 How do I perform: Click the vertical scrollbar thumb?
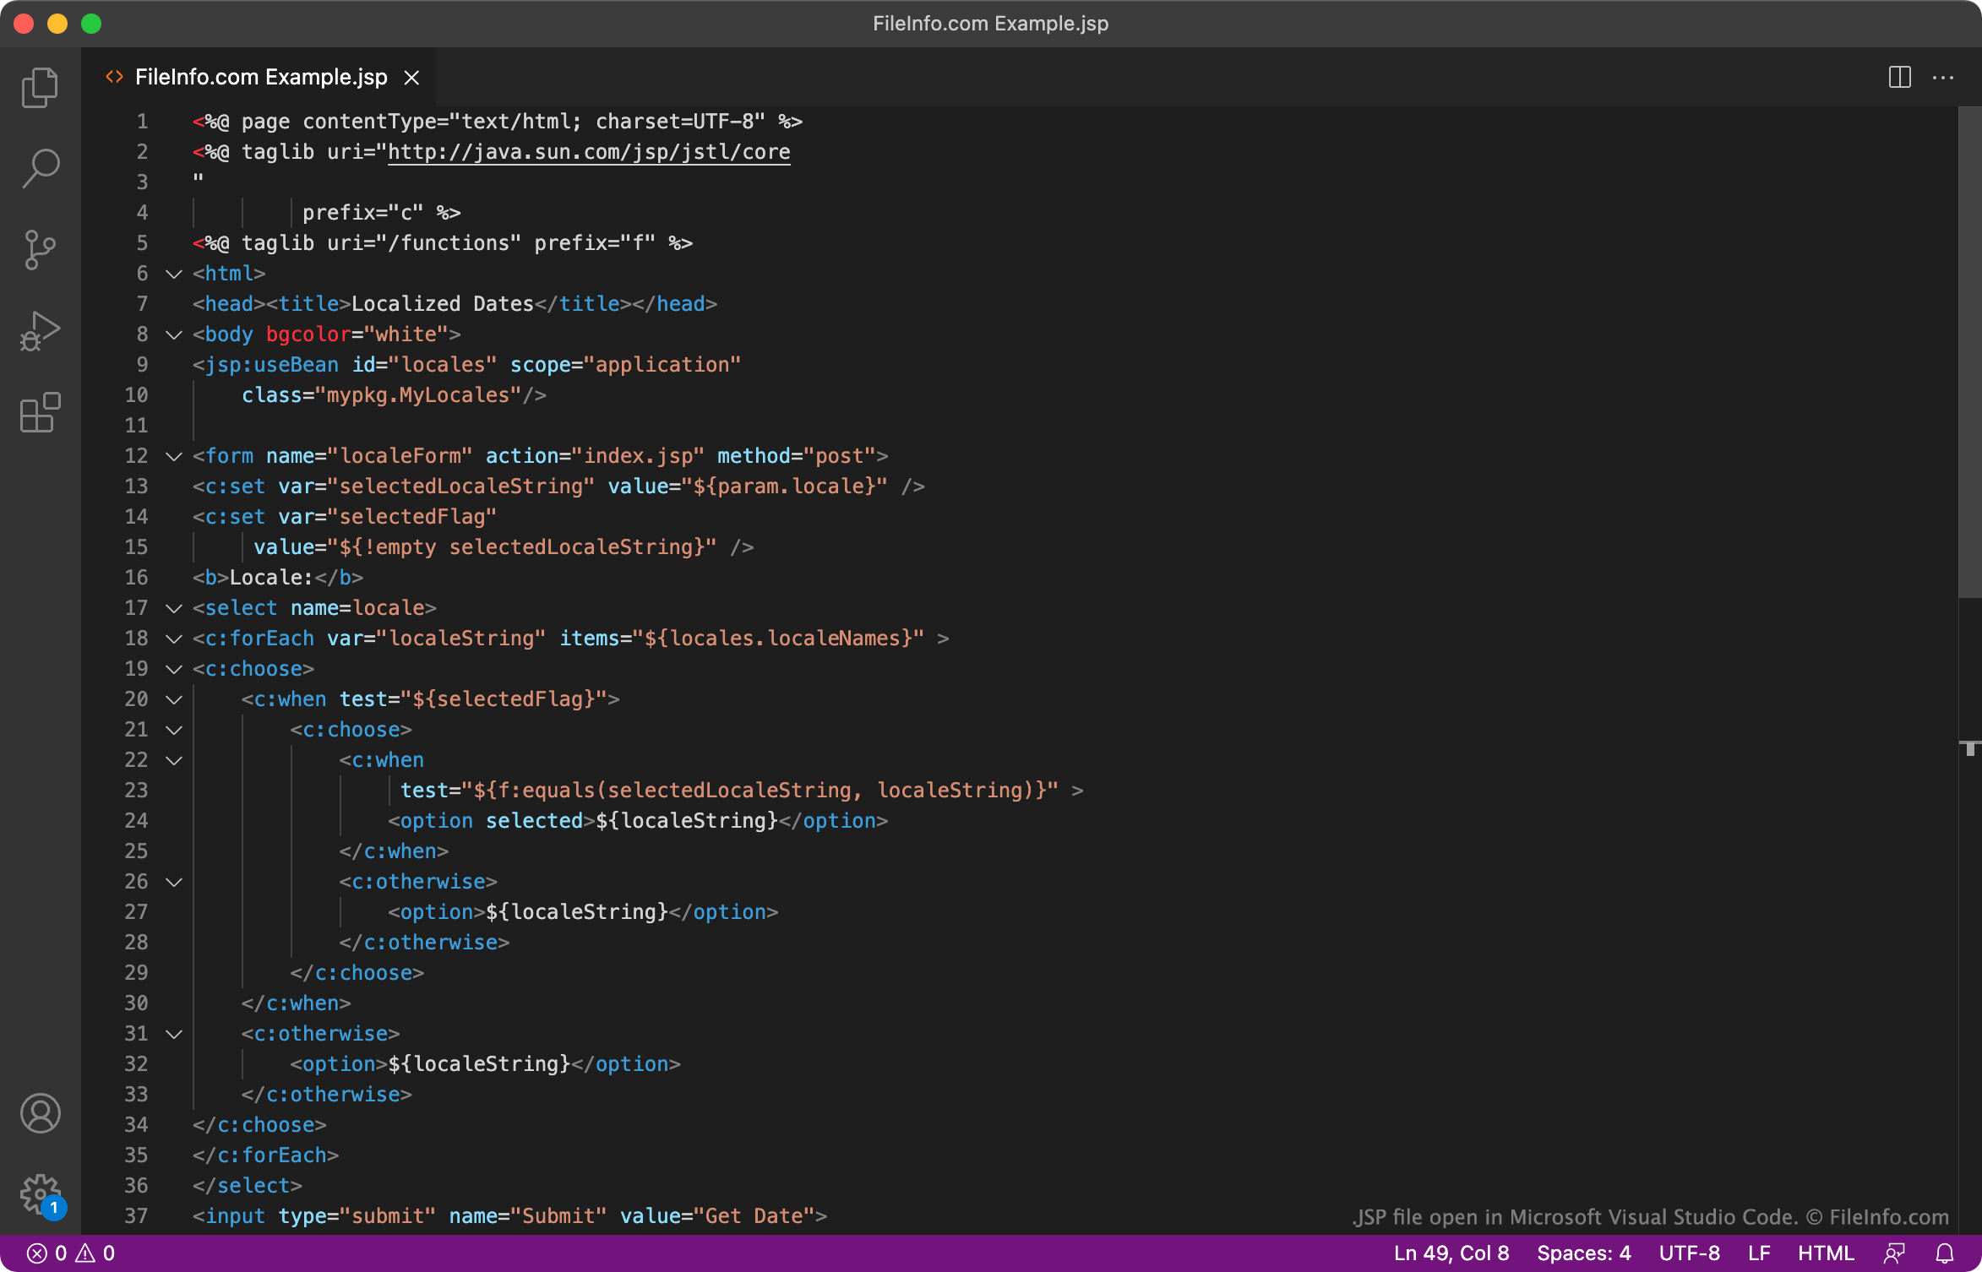pos(1969,352)
